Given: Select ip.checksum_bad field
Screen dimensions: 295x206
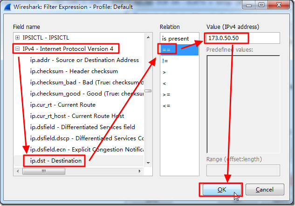Looking at the screenshot, I should (87, 82).
